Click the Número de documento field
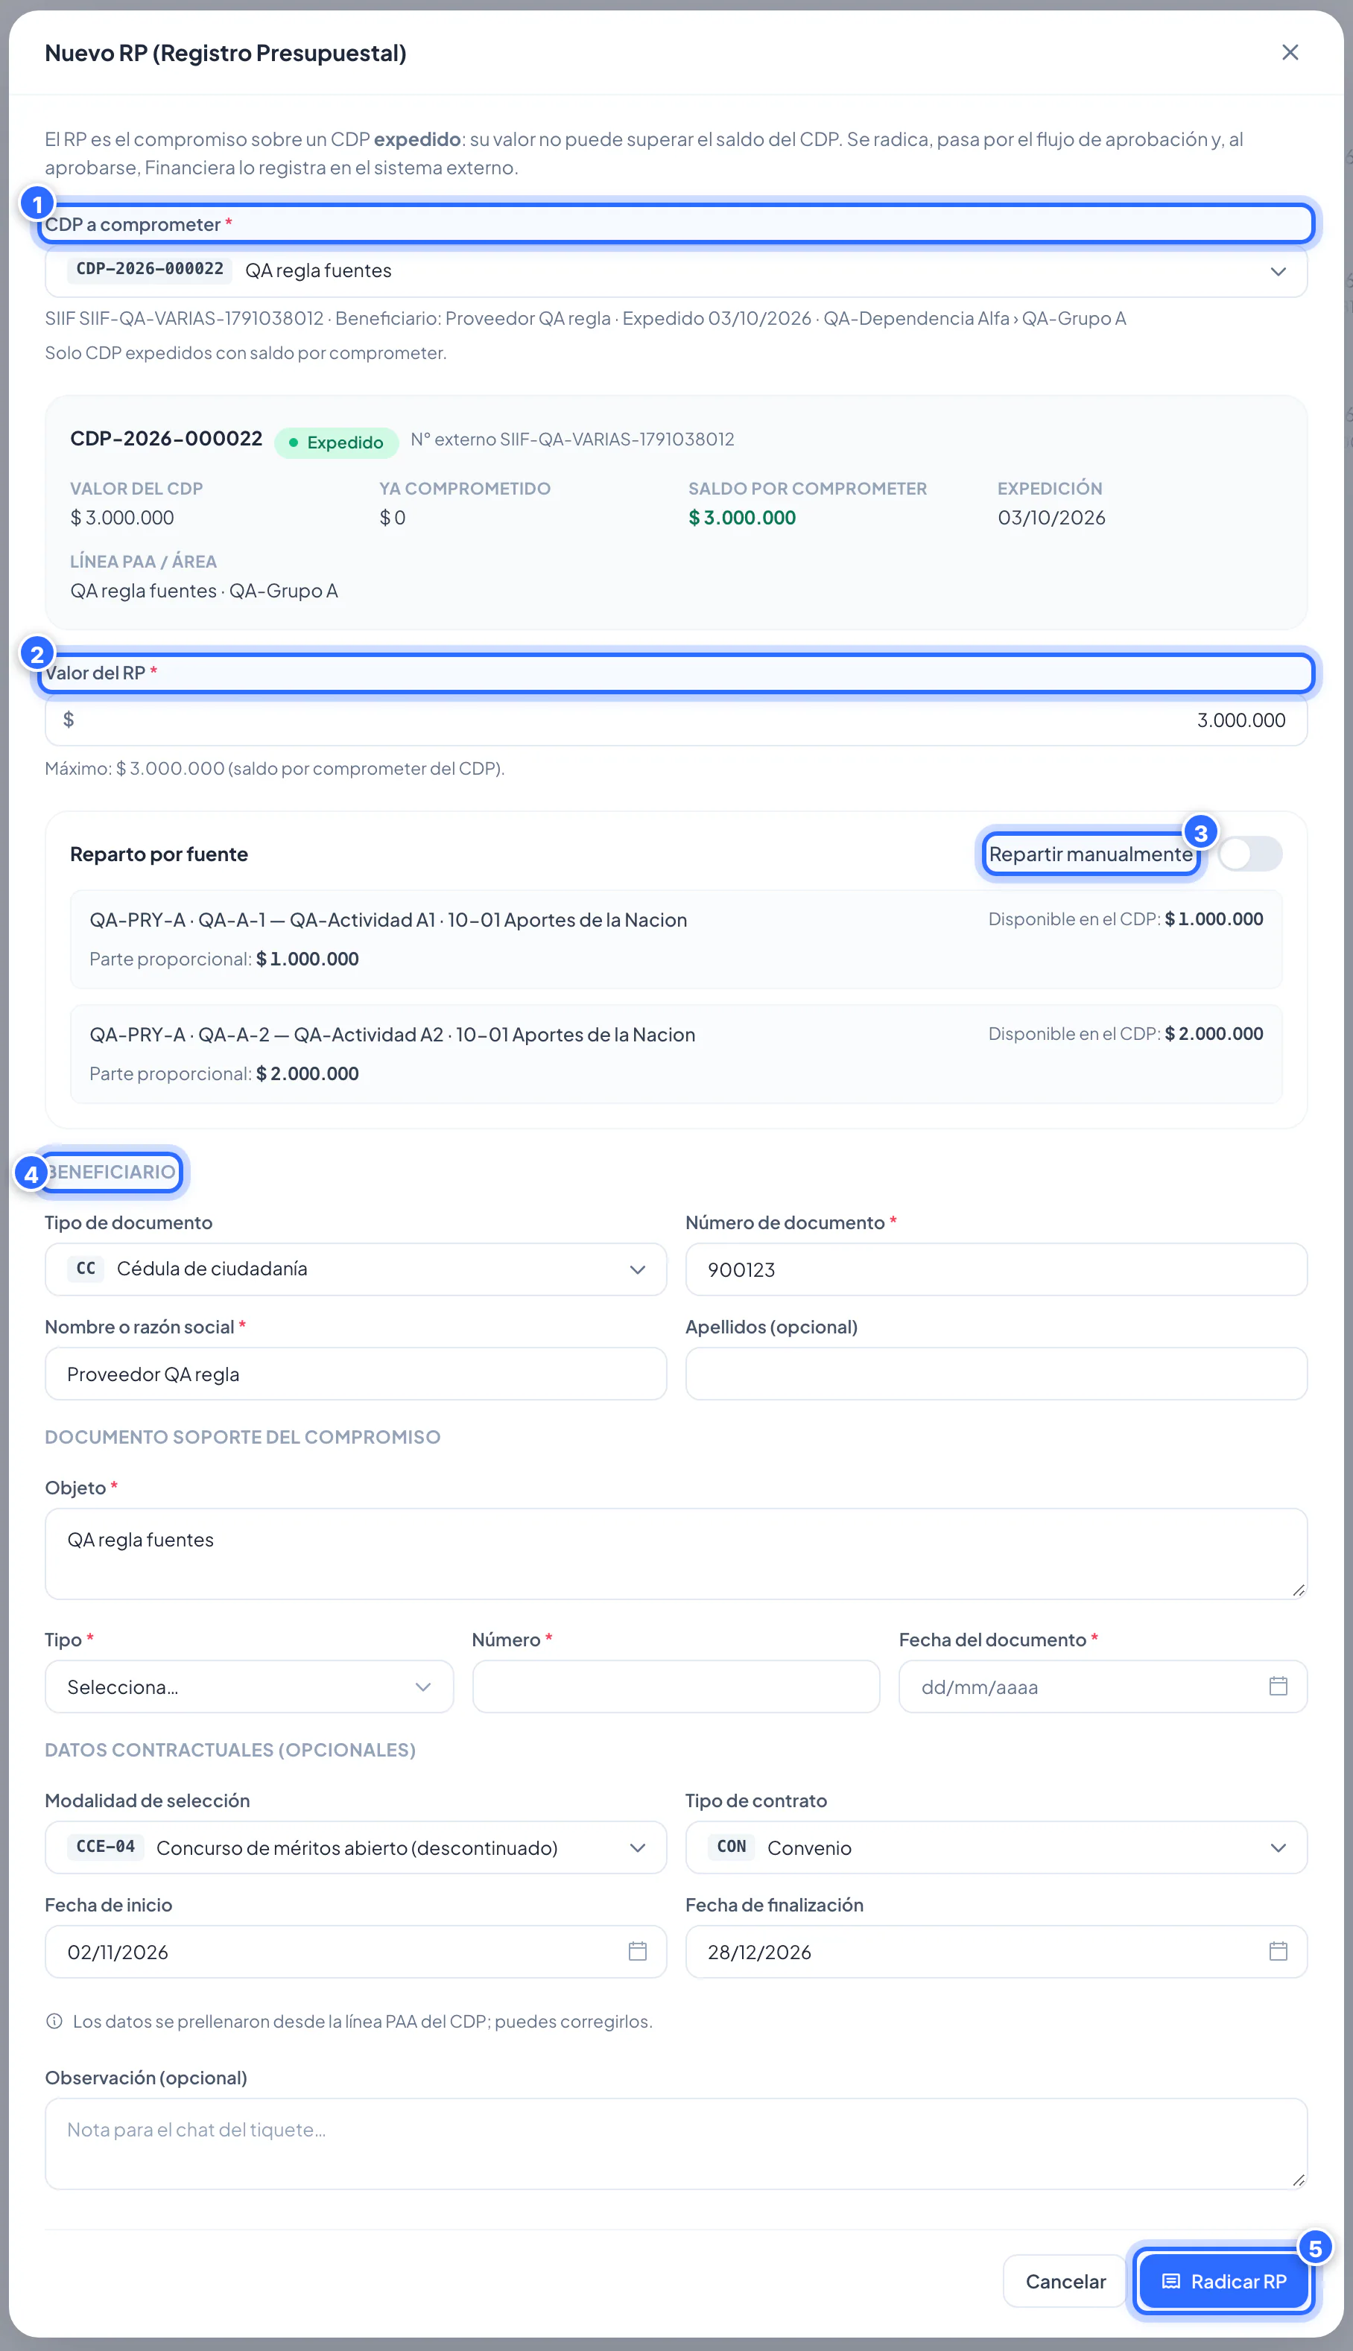This screenshot has height=2351, width=1353. pos(996,1269)
